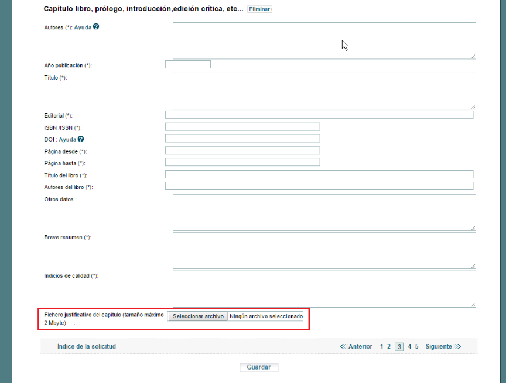
Task: Click into the Título text area
Action: click(x=324, y=91)
